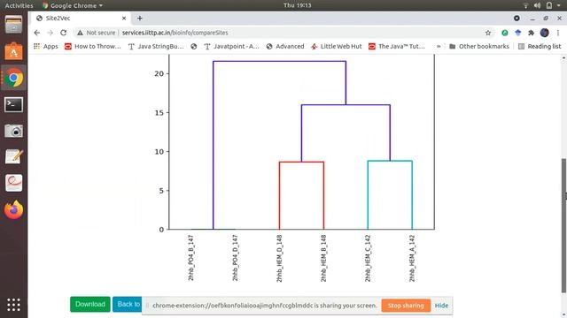Open Text Editor in dock
The image size is (567, 318).
pos(14,157)
